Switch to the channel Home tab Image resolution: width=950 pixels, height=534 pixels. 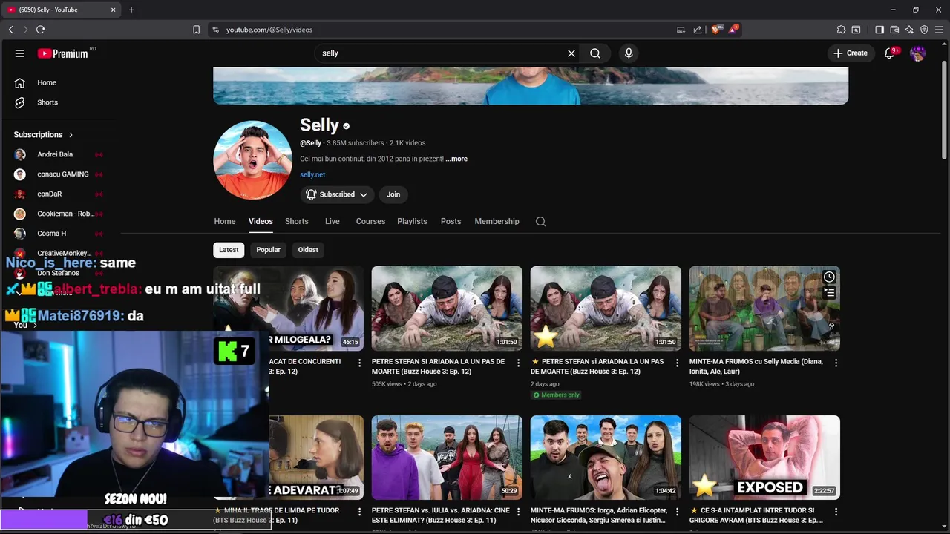tap(225, 221)
